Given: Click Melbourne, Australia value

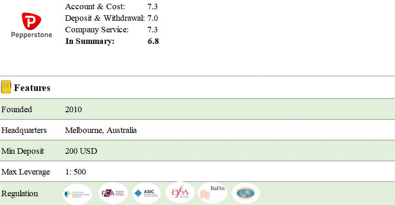Looking at the screenshot, I should [101, 130].
